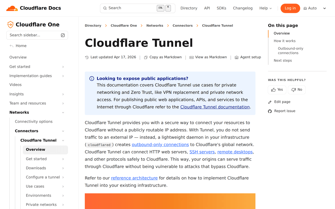Viewport: 335px width, 209px height.
Task: Click the Directory breadcrumb link
Action: [93, 26]
